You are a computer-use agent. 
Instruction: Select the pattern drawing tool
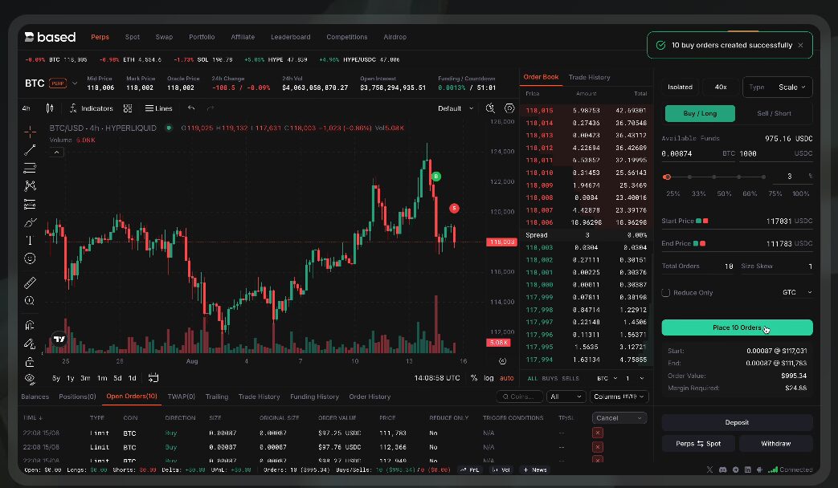click(x=30, y=185)
